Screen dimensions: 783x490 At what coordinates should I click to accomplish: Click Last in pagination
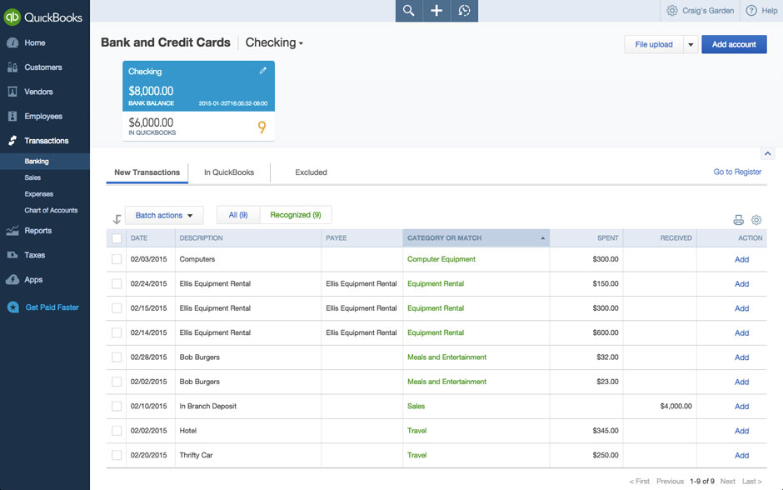click(x=751, y=481)
